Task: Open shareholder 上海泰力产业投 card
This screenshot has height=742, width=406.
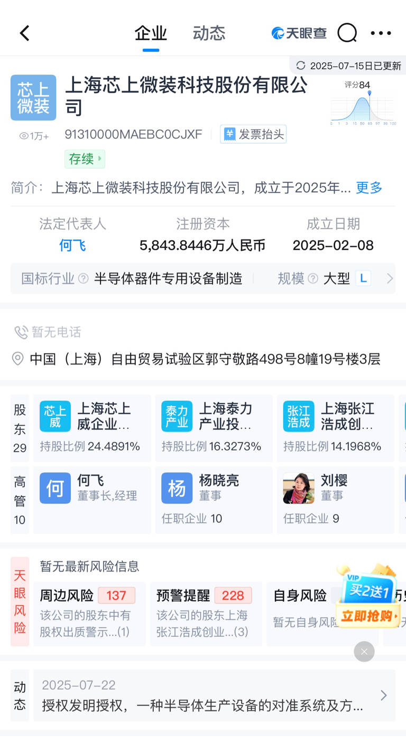Action: [x=214, y=428]
